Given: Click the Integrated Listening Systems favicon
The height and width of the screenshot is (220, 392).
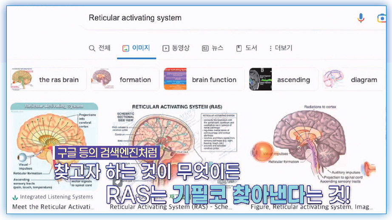Looking at the screenshot, I should tap(15, 197).
